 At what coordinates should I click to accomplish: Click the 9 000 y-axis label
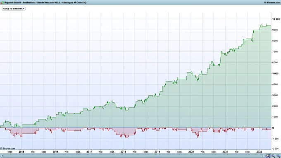point(275,30)
